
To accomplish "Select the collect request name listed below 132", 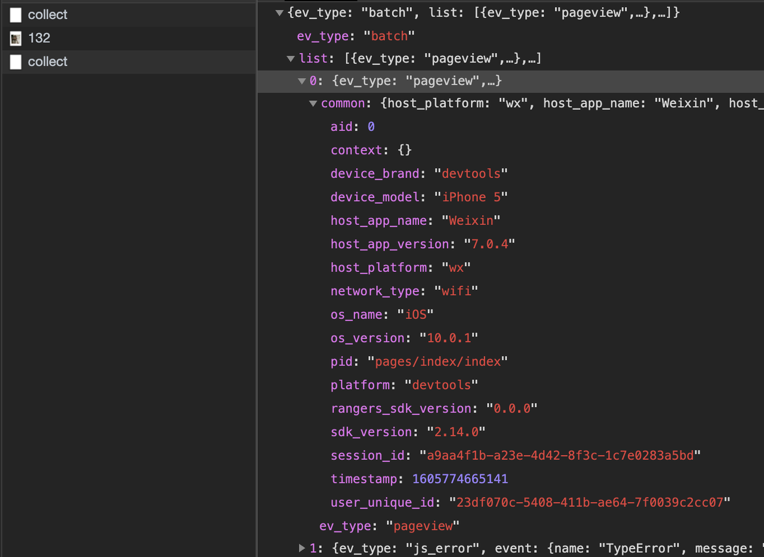I will tap(48, 62).
